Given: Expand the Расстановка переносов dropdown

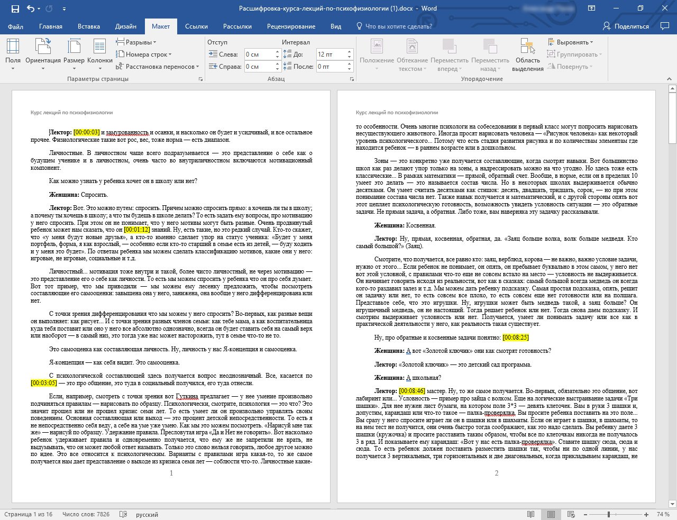Looking at the screenshot, I should pyautogui.click(x=158, y=67).
